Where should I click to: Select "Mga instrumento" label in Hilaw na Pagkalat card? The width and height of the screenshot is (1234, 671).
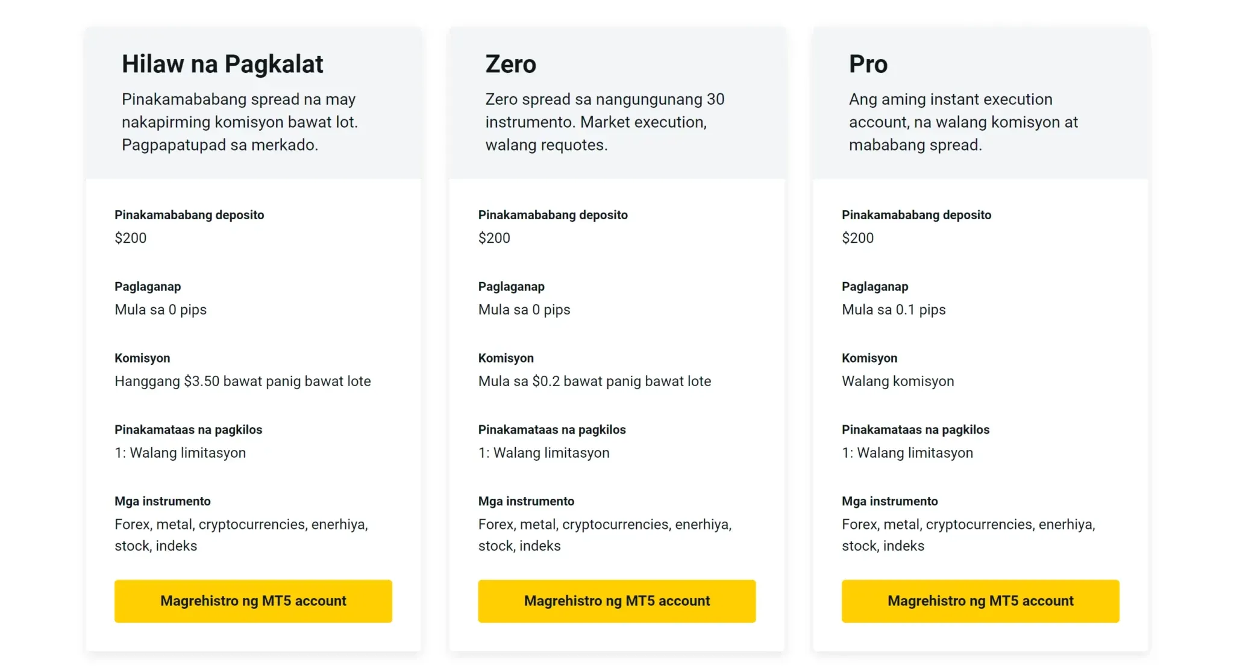click(x=163, y=501)
